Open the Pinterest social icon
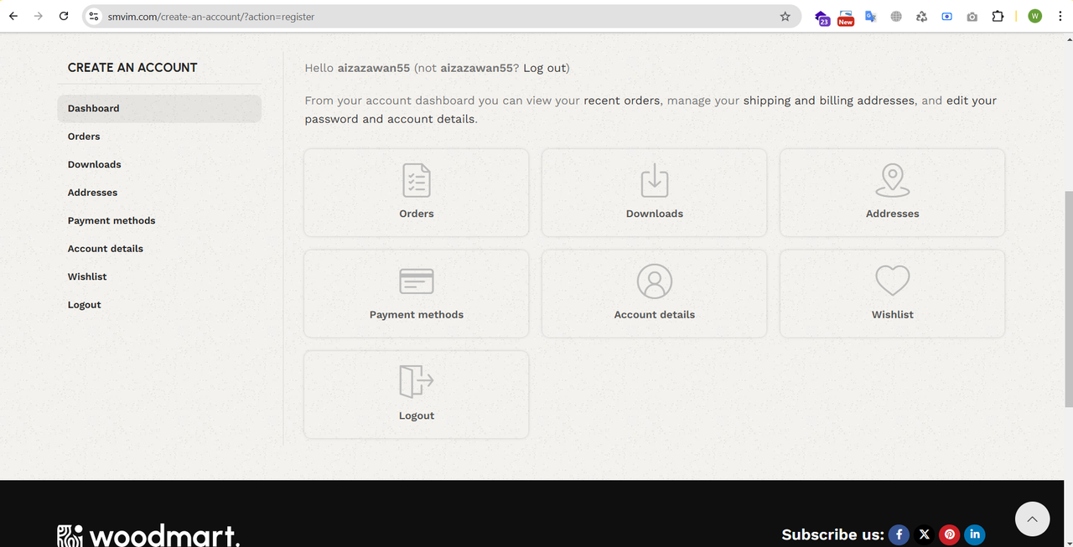Viewport: 1073px width, 547px height. click(949, 534)
